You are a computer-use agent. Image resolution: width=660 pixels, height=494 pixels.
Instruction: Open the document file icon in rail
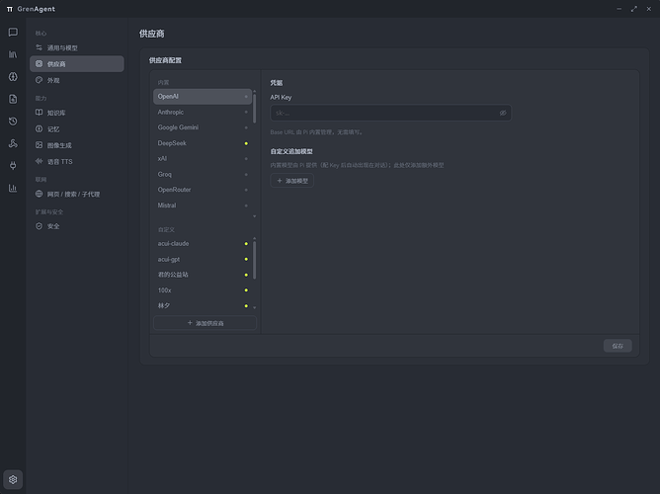click(x=13, y=99)
